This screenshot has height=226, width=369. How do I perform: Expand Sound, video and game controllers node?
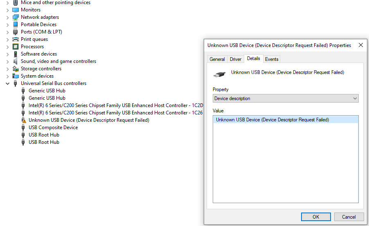coord(7,62)
